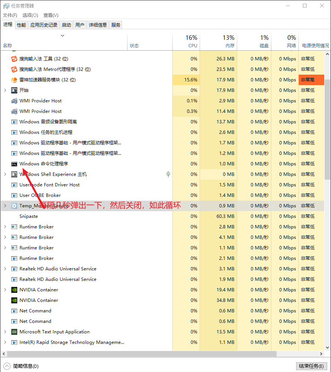Click the 结束任务 button
Image resolution: width=331 pixels, height=372 pixels.
[x=311, y=366]
